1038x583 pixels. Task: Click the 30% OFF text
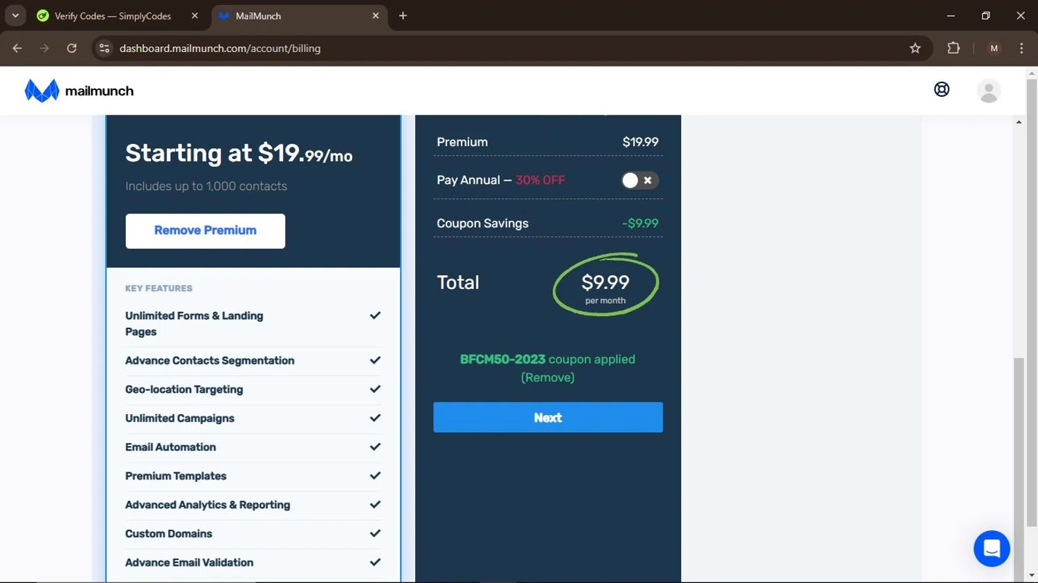coord(540,180)
